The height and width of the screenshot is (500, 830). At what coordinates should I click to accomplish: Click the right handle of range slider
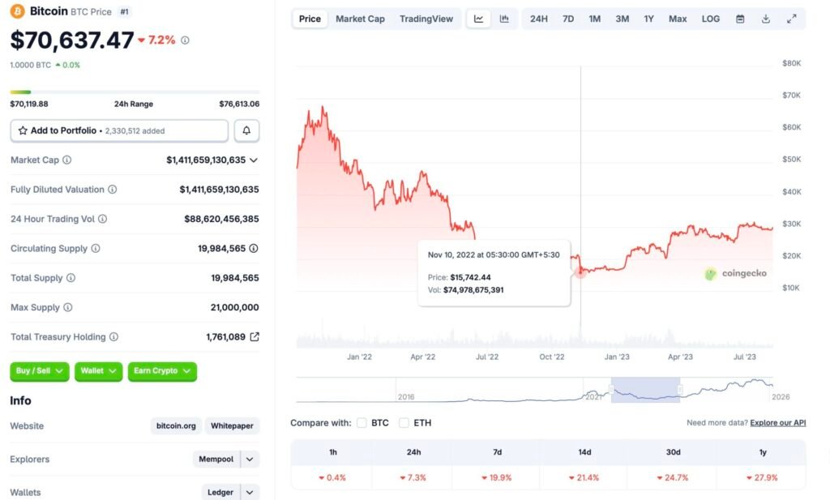680,390
